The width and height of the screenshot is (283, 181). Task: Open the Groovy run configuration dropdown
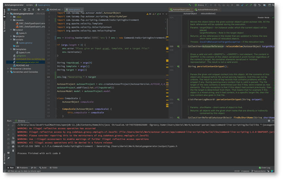(x=200, y=5)
